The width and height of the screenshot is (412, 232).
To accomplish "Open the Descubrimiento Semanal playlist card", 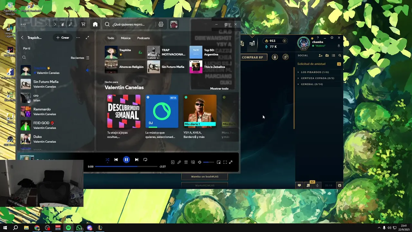I will click(x=124, y=117).
